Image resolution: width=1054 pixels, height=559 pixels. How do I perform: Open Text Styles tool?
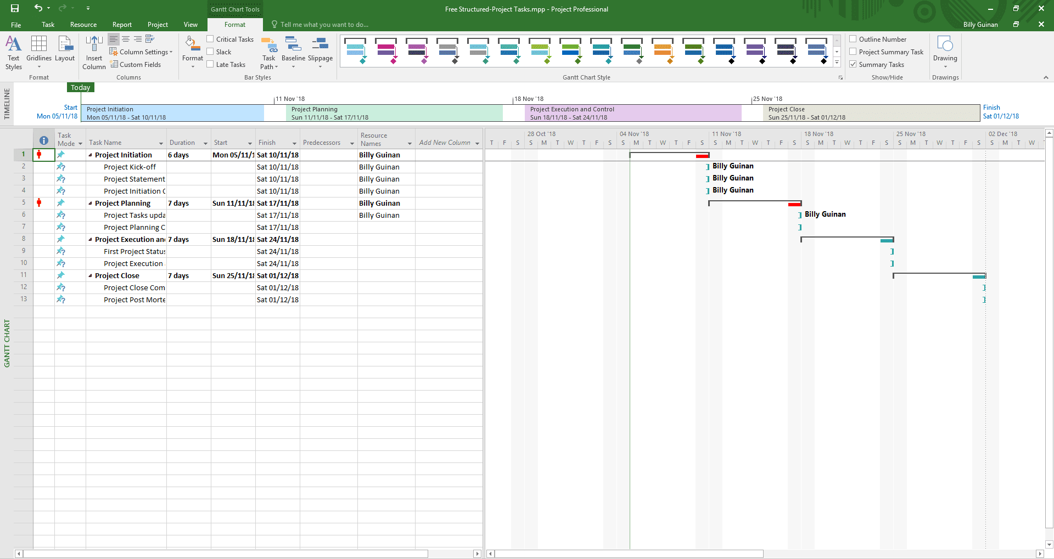[x=13, y=53]
